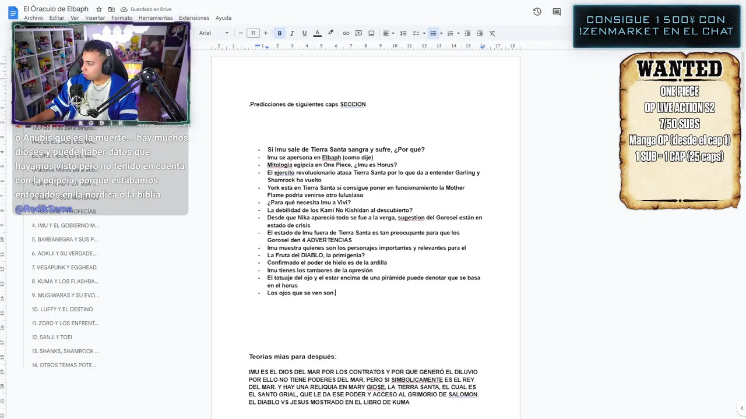
Task: Decrease font size with minus button
Action: pyautogui.click(x=241, y=33)
